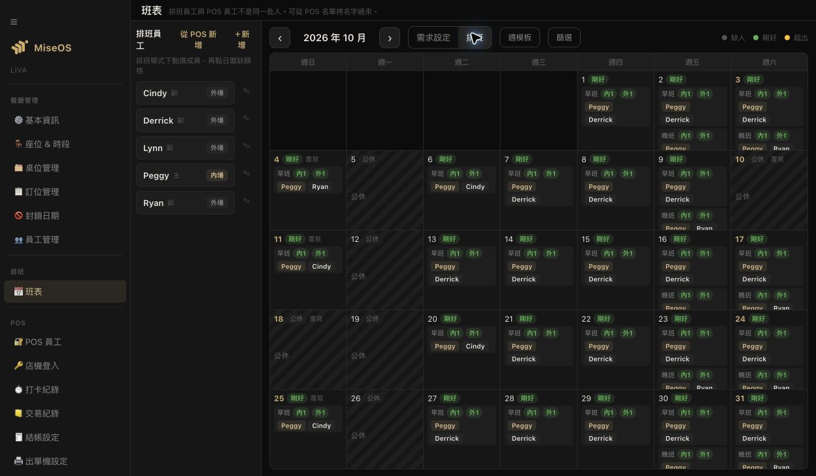Screen dimensions: 816x476
Task: Edit Lynn with the pencil icon
Action: (246, 146)
